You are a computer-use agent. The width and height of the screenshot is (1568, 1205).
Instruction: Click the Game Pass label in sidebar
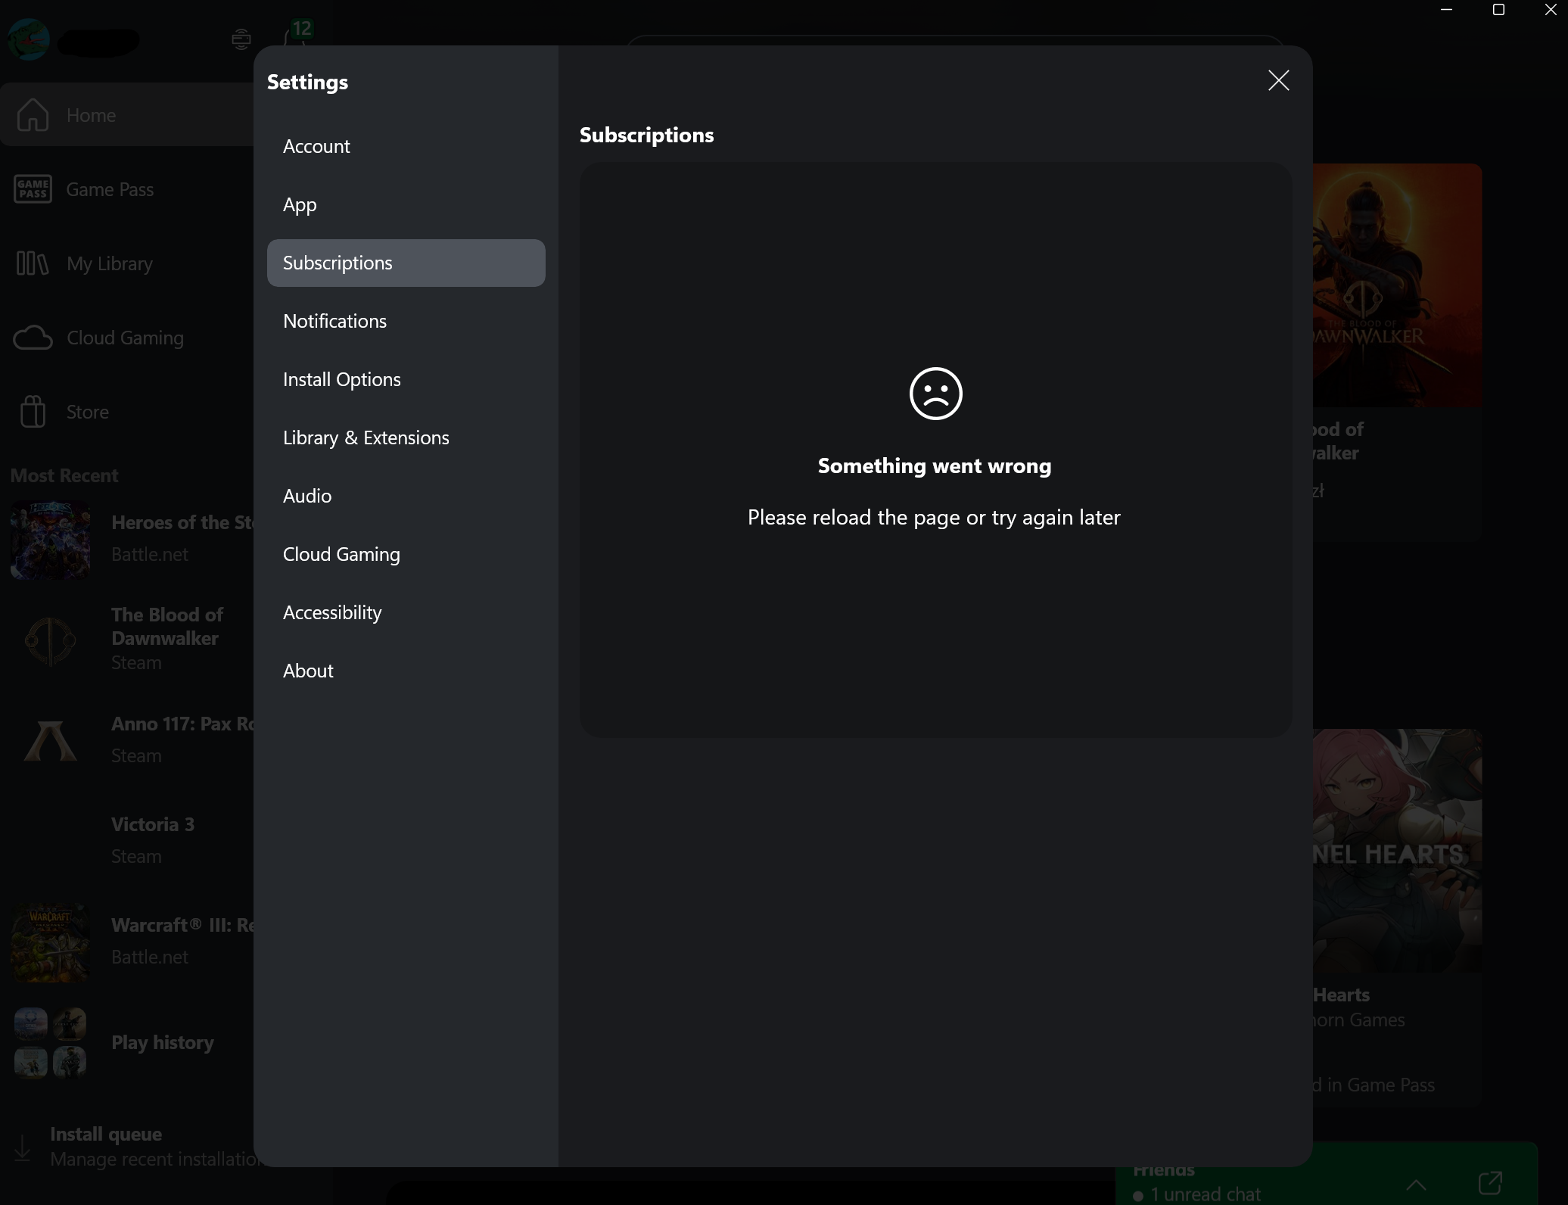(x=110, y=189)
